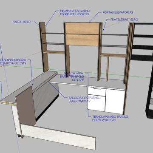Click the TERMOLAMINADO BRANCO EGGER W1001ST9 label

click(x=110, y=119)
